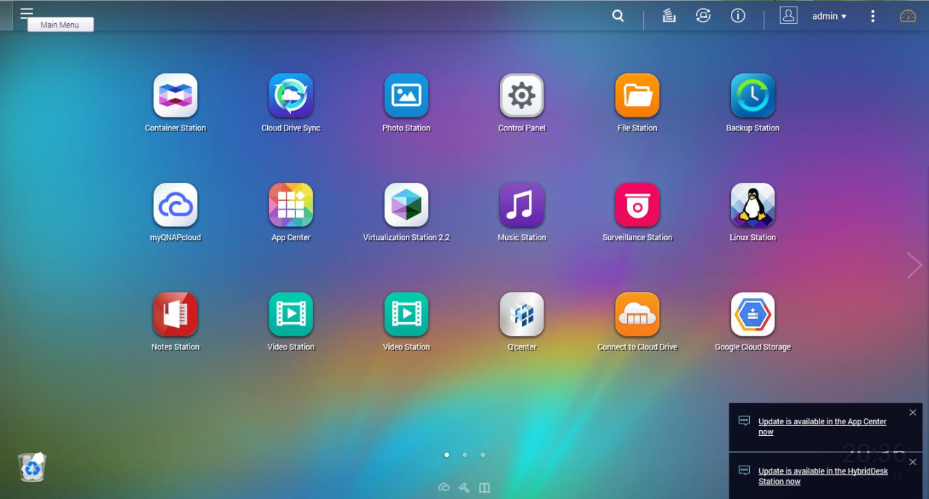Launch File Station
This screenshot has width=929, height=499.
(637, 96)
